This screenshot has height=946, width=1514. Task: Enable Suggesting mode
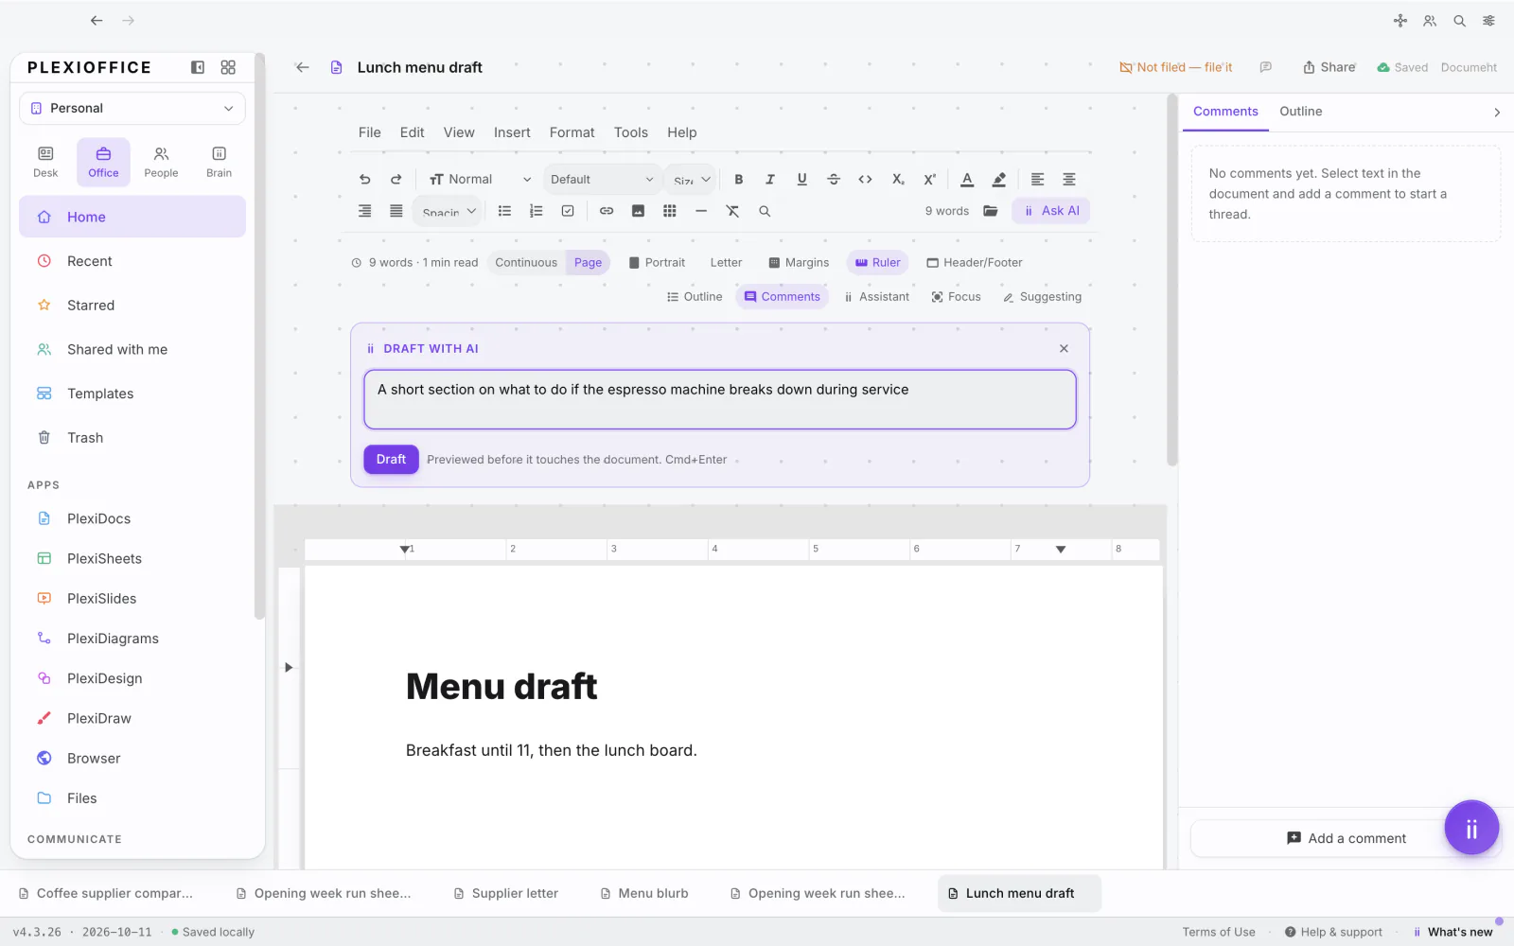pos(1043,297)
